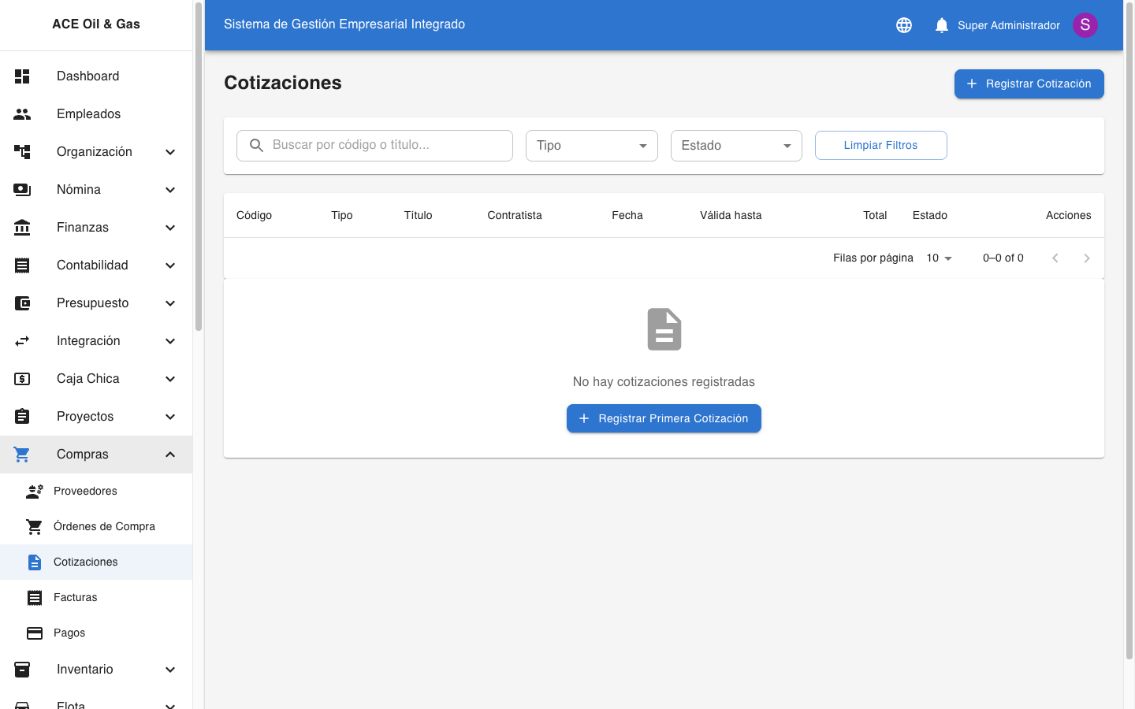
Task: Expand the Nómina menu section
Action: (x=170, y=190)
